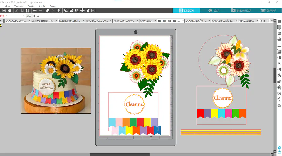Click the Save icon in toolbar
Image resolution: width=282 pixels, height=156 pixels.
coord(4,11)
